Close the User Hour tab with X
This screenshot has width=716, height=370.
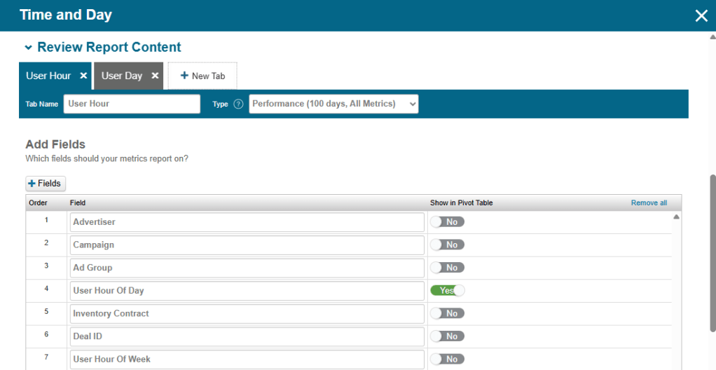pyautogui.click(x=83, y=76)
